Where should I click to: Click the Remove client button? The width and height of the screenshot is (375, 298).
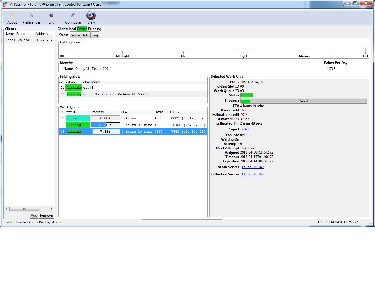pyautogui.click(x=46, y=215)
